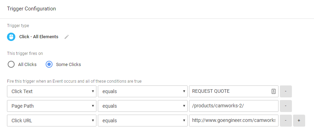
Task: Select the Some Clicks radio button
Action: [49, 65]
